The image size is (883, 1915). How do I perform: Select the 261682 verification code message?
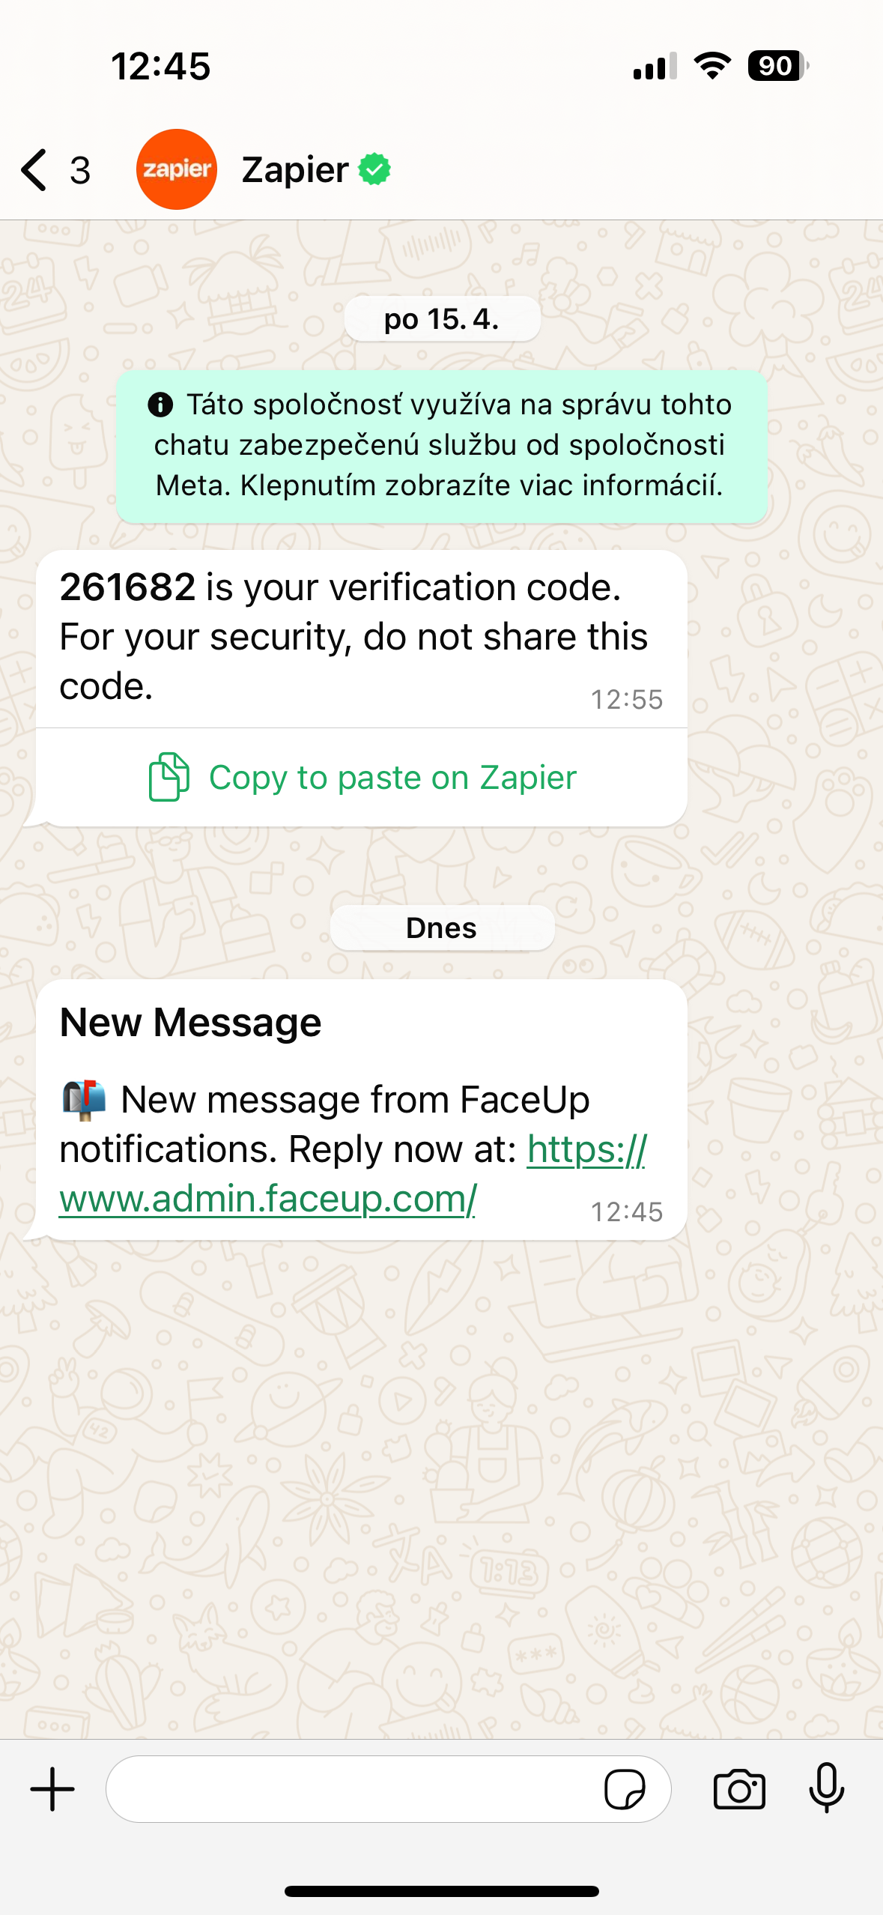coord(362,638)
